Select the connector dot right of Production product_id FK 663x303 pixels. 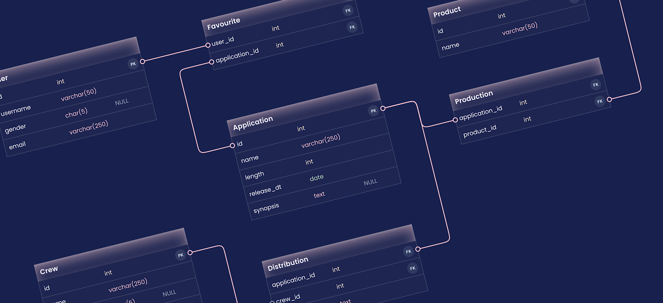(609, 99)
